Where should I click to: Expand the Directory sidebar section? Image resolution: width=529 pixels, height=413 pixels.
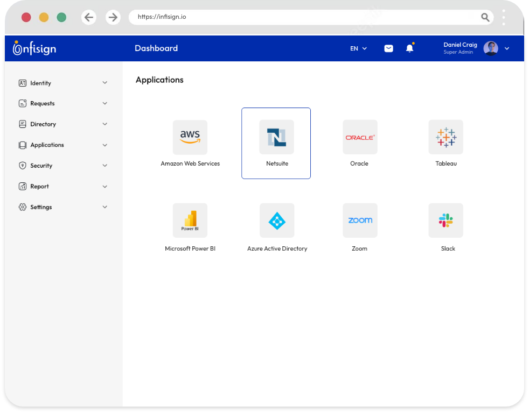coord(43,124)
